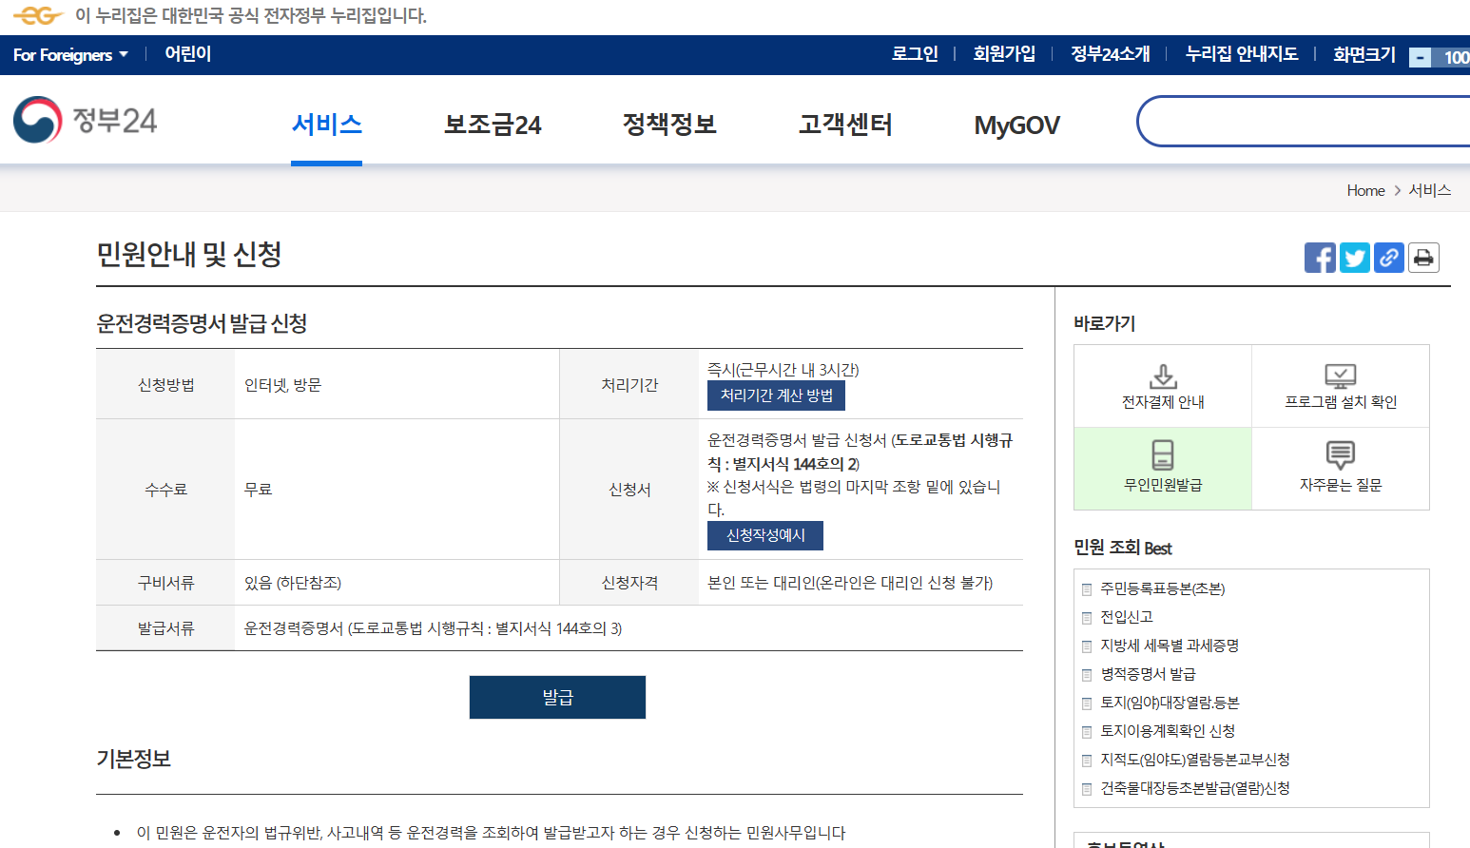Image resolution: width=1470 pixels, height=848 pixels.
Task: Click 무료 fee cell text
Action: pyautogui.click(x=258, y=490)
